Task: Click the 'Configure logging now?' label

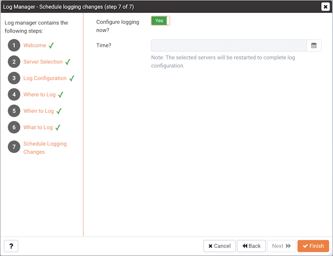Action: click(x=118, y=26)
